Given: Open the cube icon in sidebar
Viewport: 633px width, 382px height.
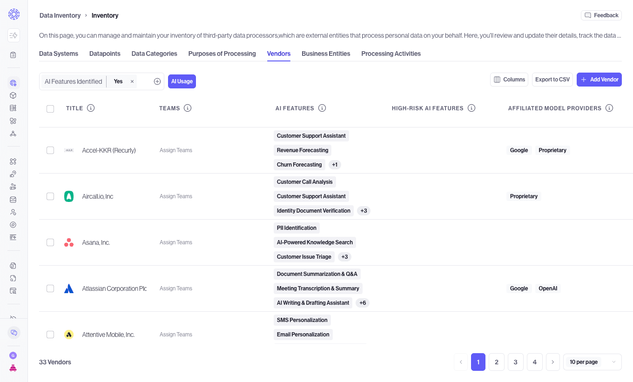Looking at the screenshot, I should tap(13, 95).
